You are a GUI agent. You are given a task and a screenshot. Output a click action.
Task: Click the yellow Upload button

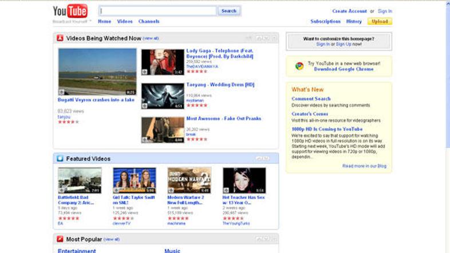point(380,21)
